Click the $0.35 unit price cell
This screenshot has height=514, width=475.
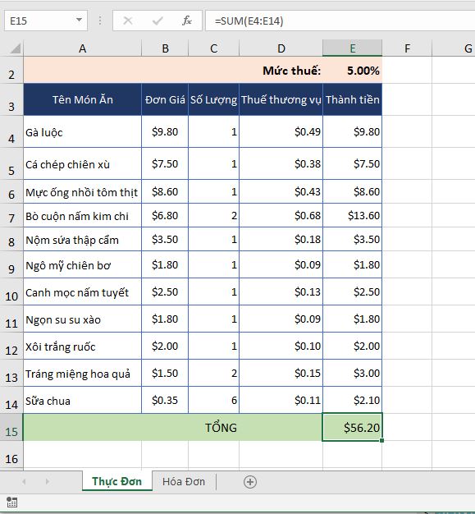click(165, 400)
